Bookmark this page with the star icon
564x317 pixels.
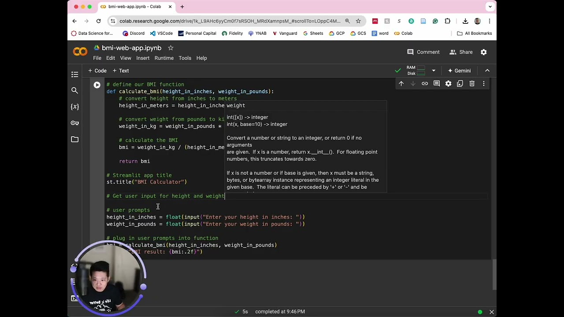pyautogui.click(x=358, y=21)
